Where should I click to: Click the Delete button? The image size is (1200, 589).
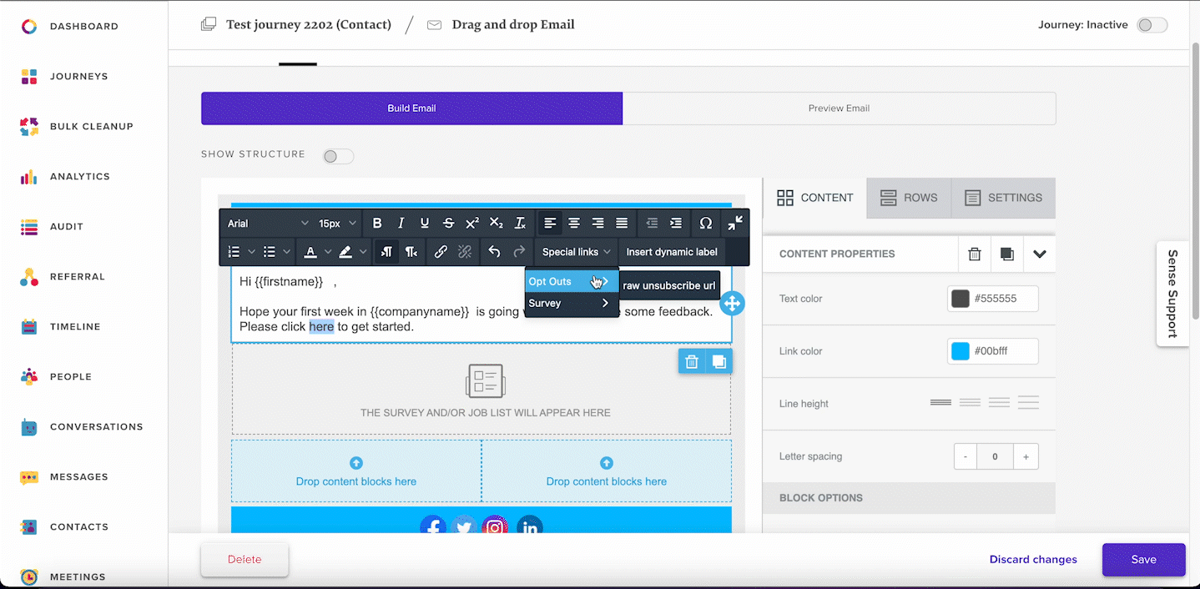pyautogui.click(x=245, y=560)
